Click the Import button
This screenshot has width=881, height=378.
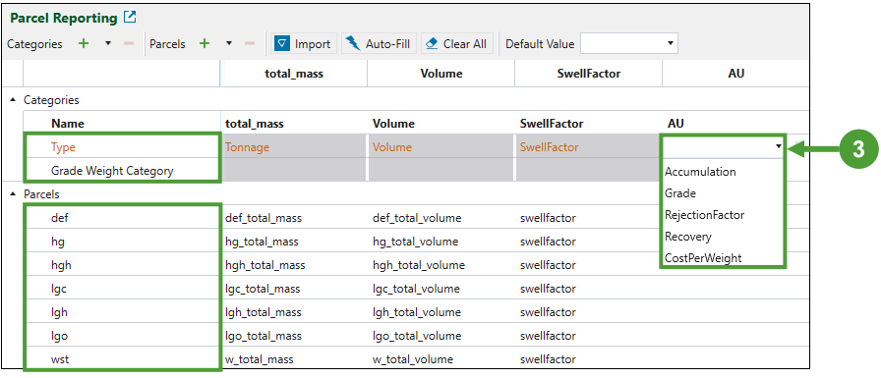tap(304, 44)
